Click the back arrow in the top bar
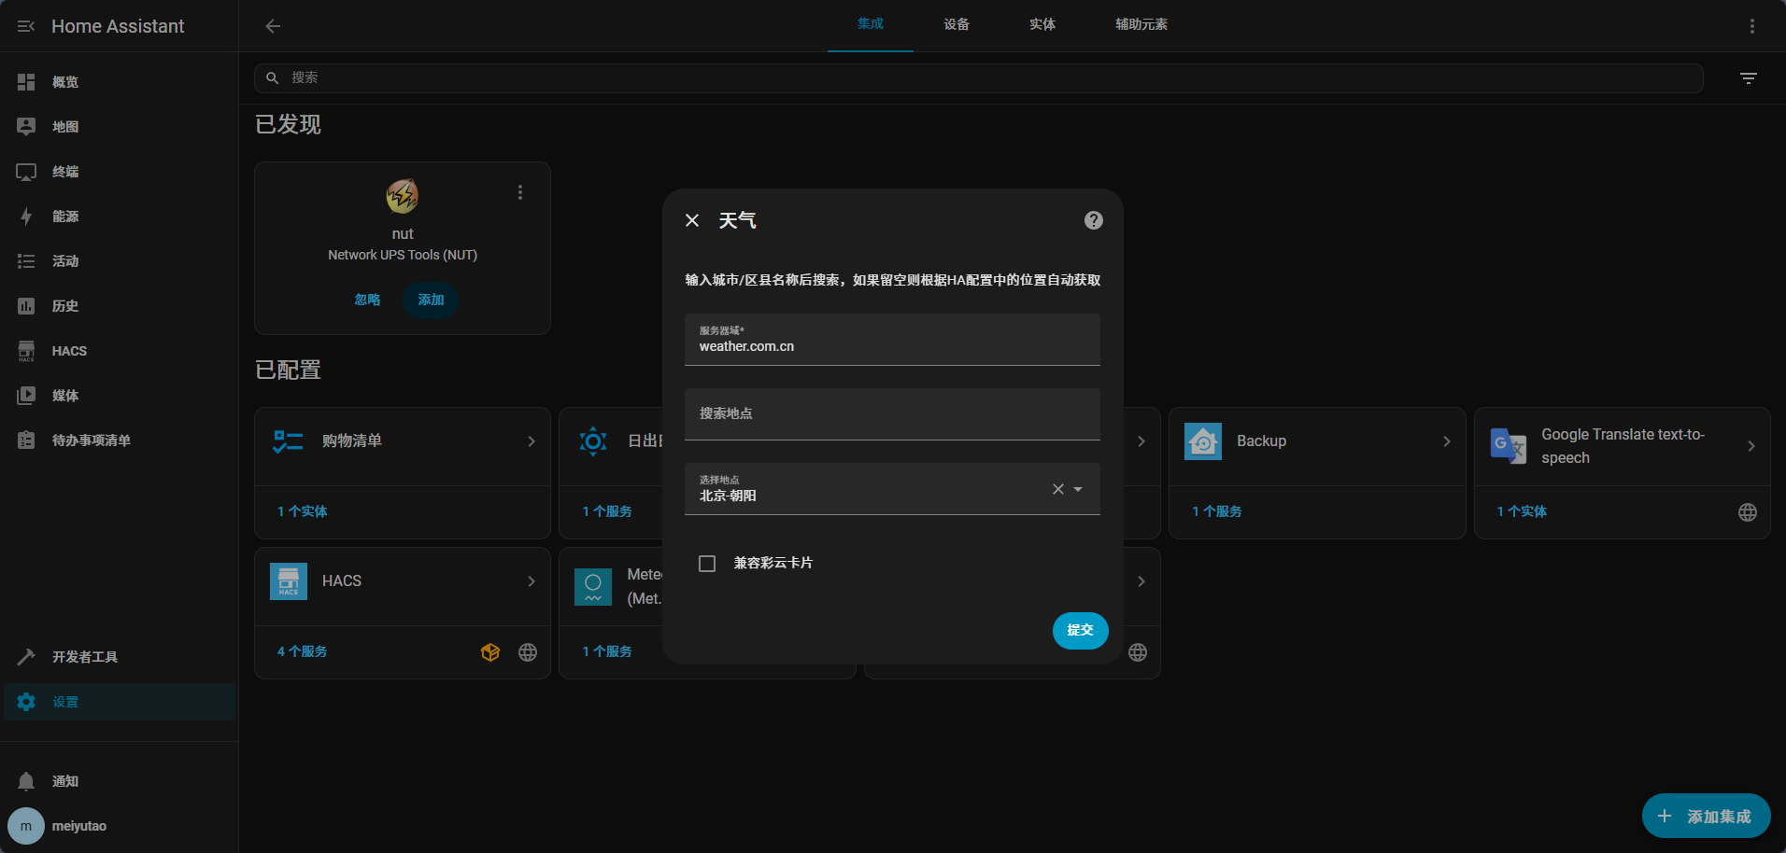 pos(273,26)
